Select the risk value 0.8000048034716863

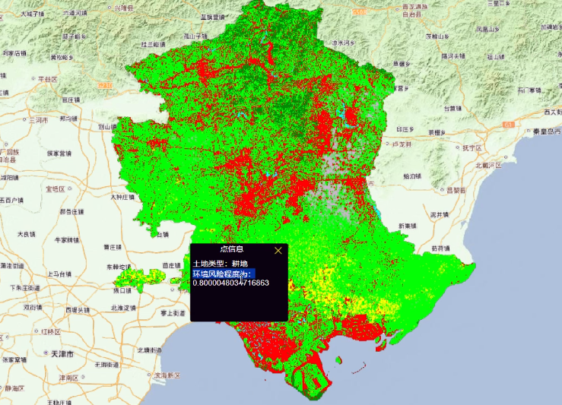pos(231,283)
